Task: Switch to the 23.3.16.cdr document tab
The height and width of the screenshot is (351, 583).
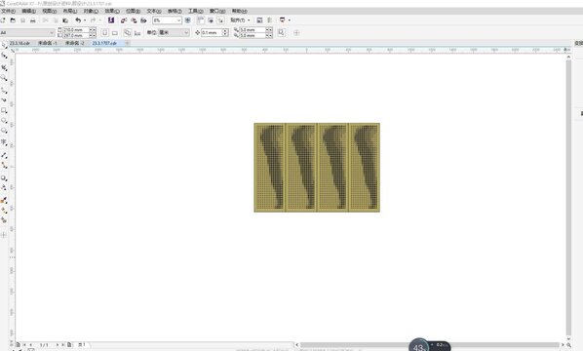Action: tap(19, 43)
